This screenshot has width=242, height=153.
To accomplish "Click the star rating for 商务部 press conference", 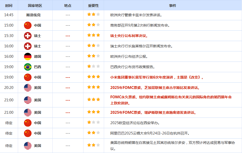I will [94, 25].
